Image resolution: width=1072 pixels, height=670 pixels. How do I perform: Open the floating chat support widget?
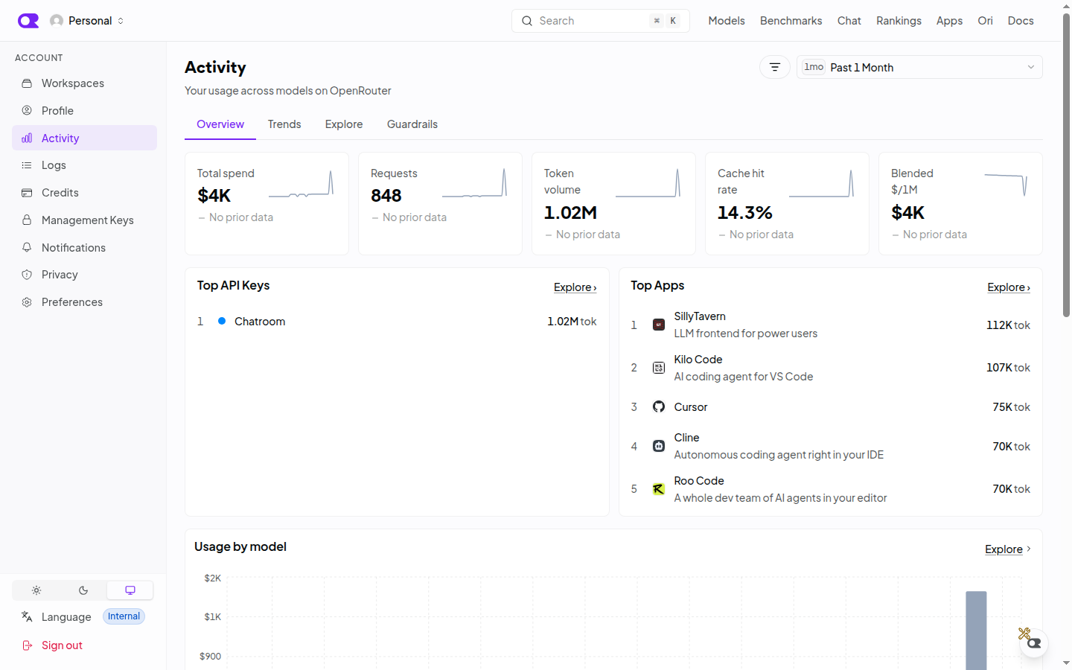coord(1034,643)
